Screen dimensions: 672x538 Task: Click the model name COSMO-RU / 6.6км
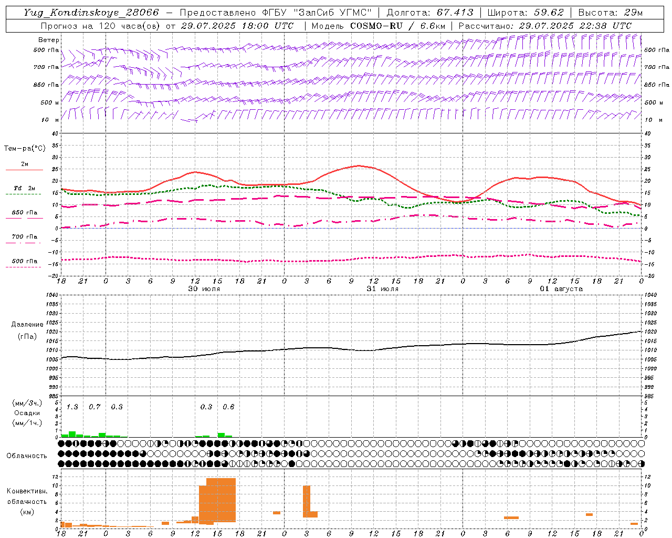click(397, 26)
